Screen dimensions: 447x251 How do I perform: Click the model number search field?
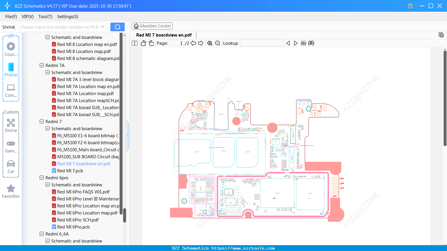[60, 27]
